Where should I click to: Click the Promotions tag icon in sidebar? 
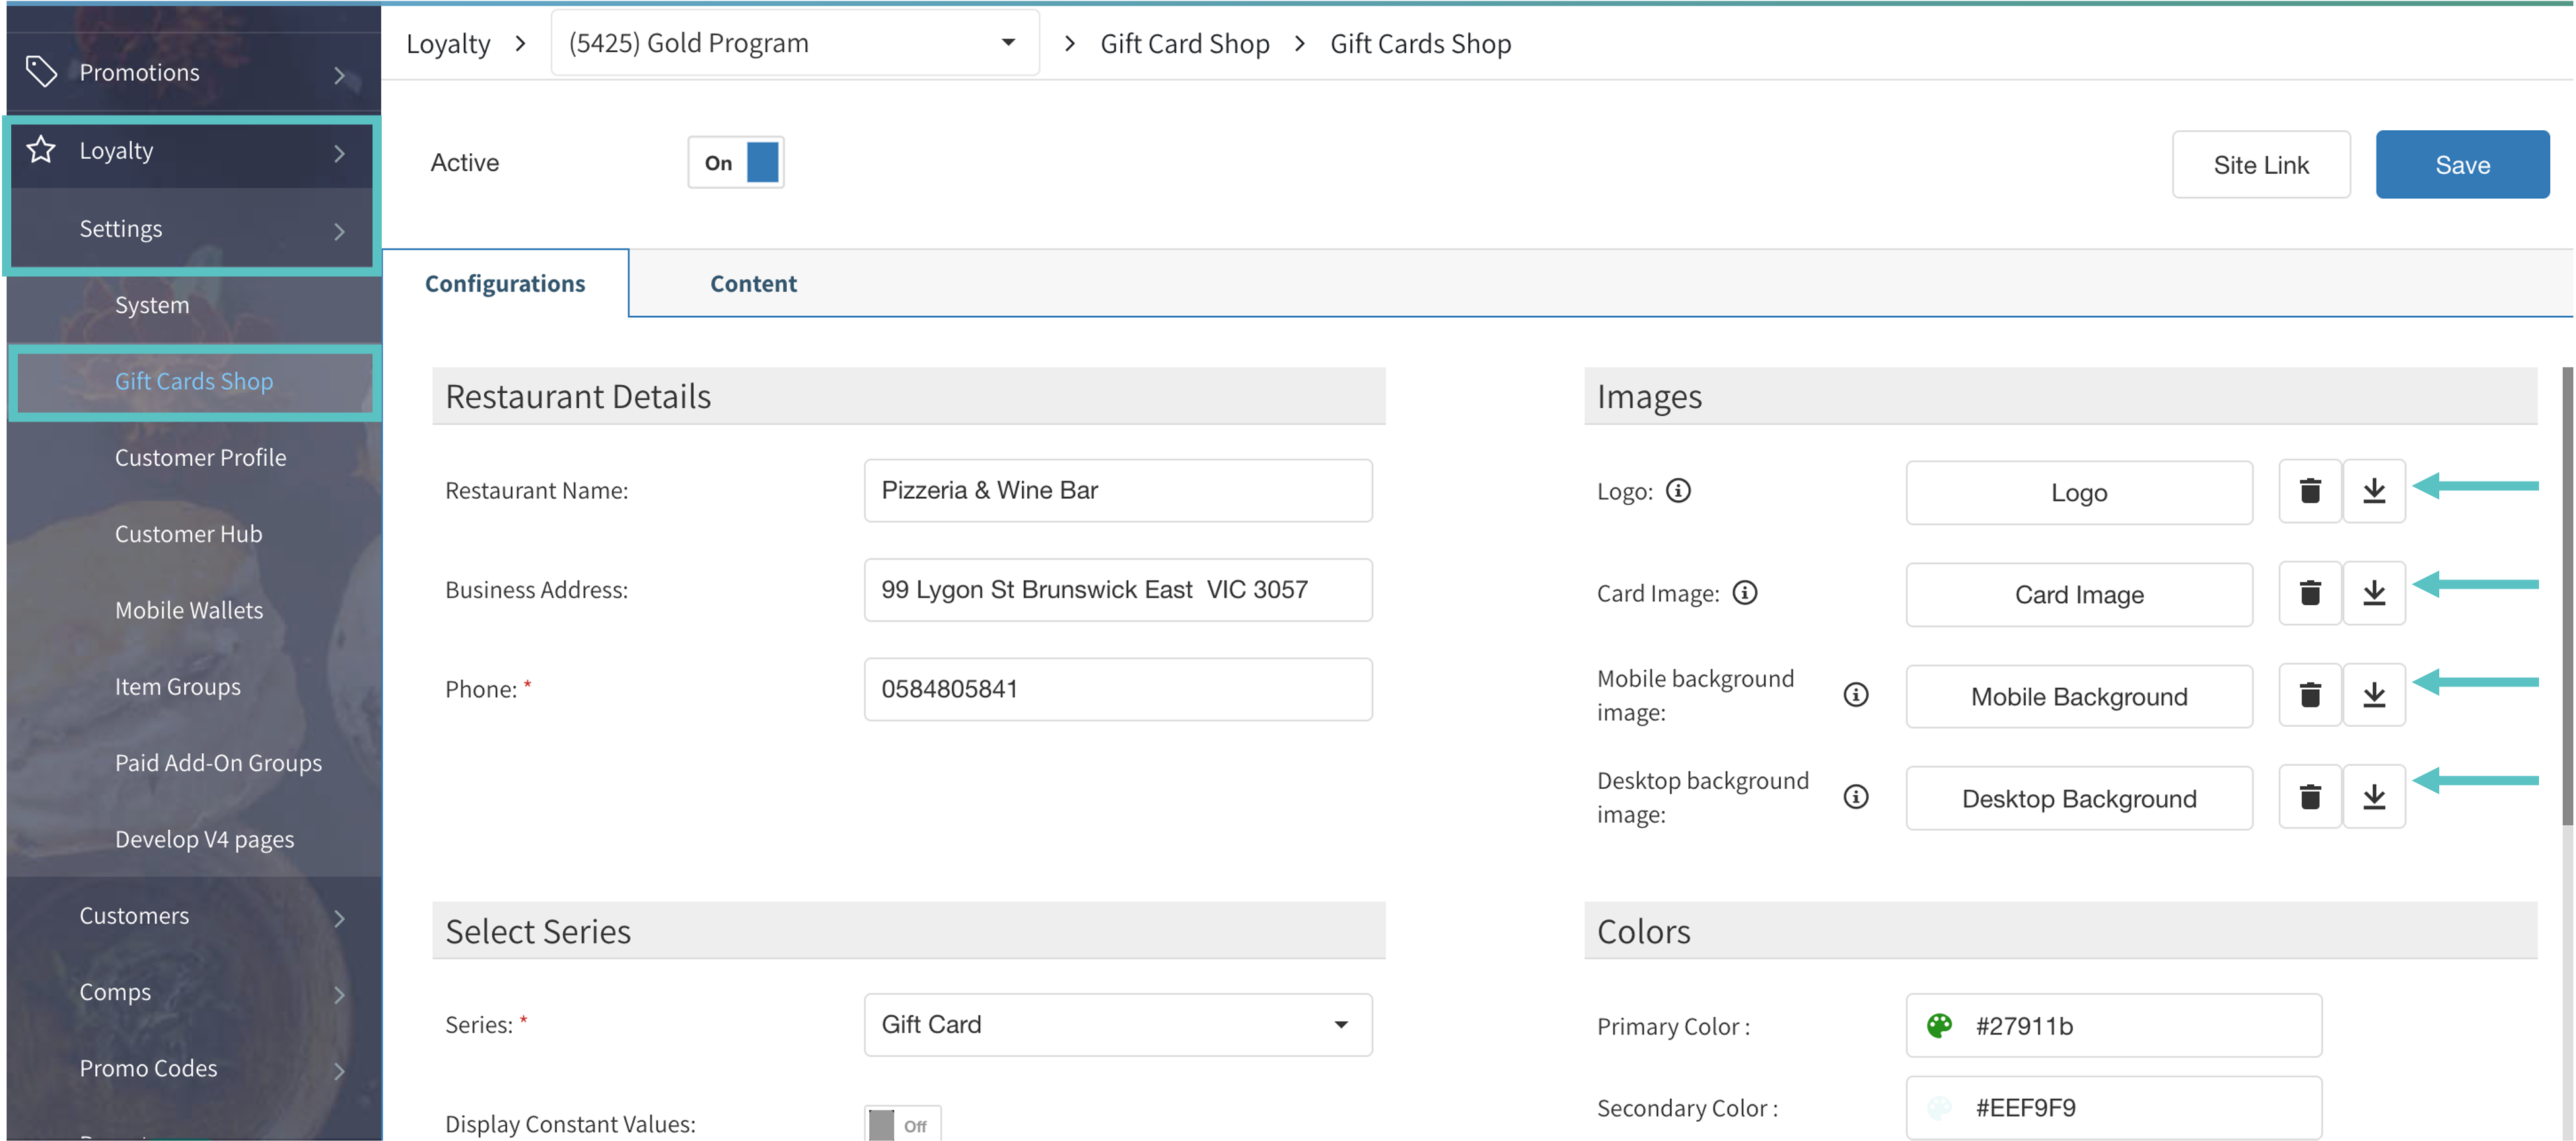pyautogui.click(x=41, y=71)
